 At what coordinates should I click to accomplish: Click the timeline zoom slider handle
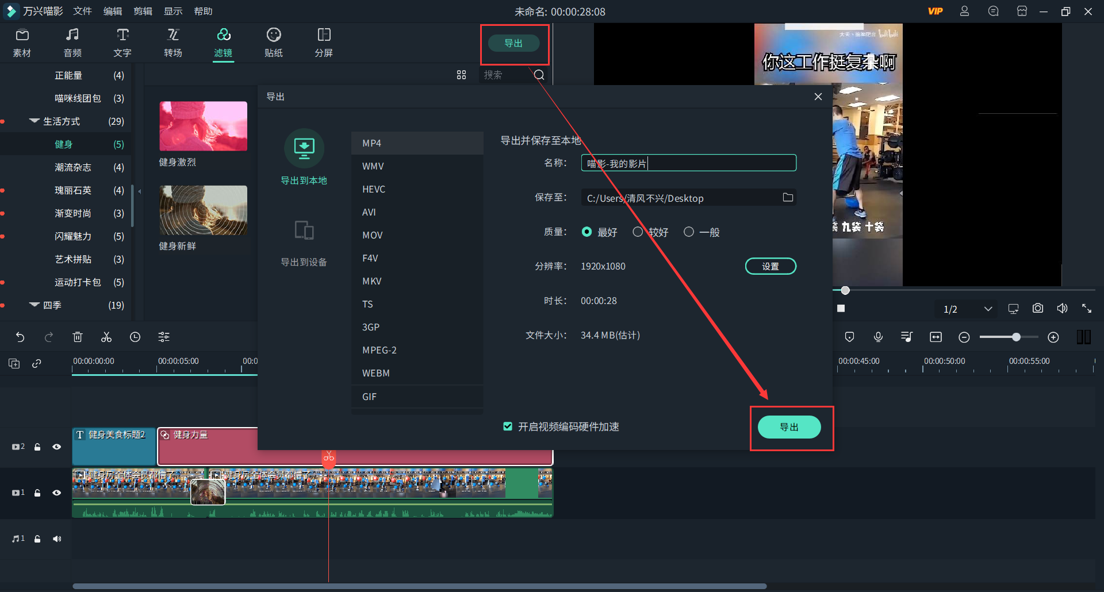pos(1016,337)
